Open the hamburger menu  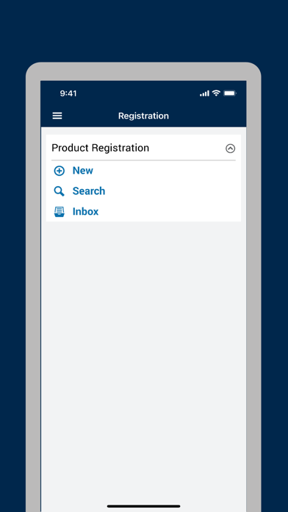[57, 115]
